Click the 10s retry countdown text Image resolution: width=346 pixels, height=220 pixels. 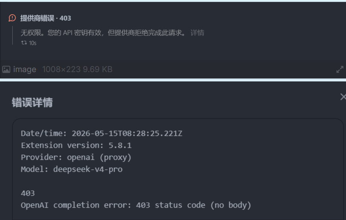pos(32,43)
